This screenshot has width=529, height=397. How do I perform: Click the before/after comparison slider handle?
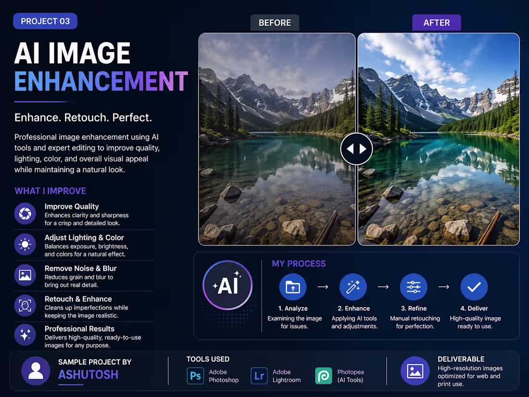[x=356, y=149]
